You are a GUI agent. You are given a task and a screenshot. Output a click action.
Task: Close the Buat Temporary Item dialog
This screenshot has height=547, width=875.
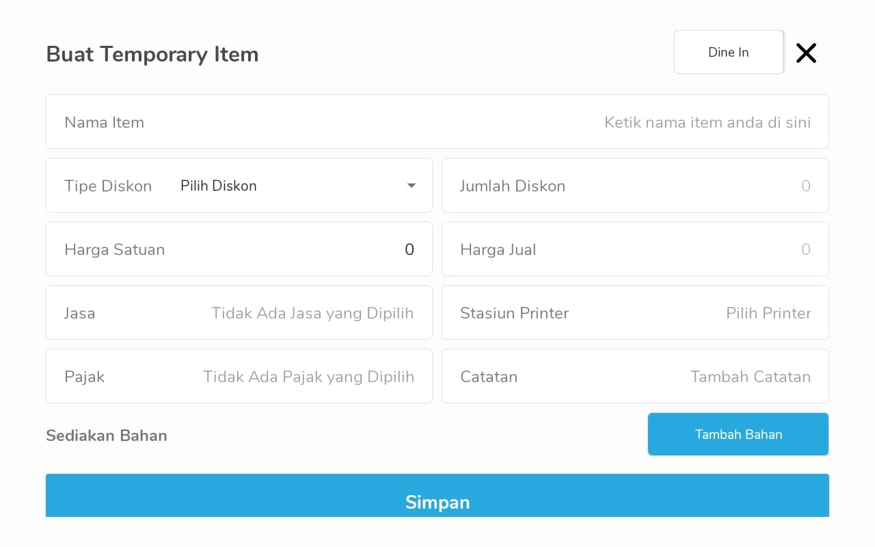806,53
